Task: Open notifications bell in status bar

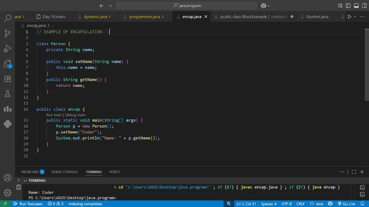Action: pyautogui.click(x=362, y=204)
